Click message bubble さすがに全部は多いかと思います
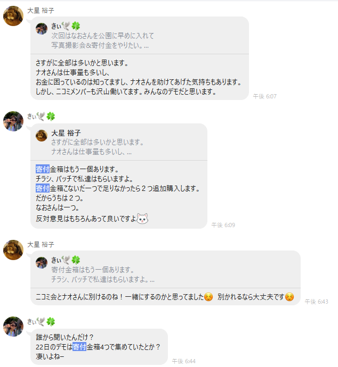The height and width of the screenshot is (367, 338). [x=140, y=77]
